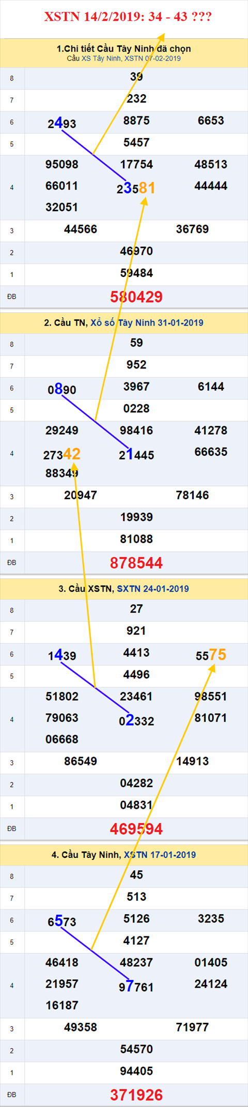Select special prize number 371926
This screenshot has height=1107, width=248.
click(x=136, y=1095)
